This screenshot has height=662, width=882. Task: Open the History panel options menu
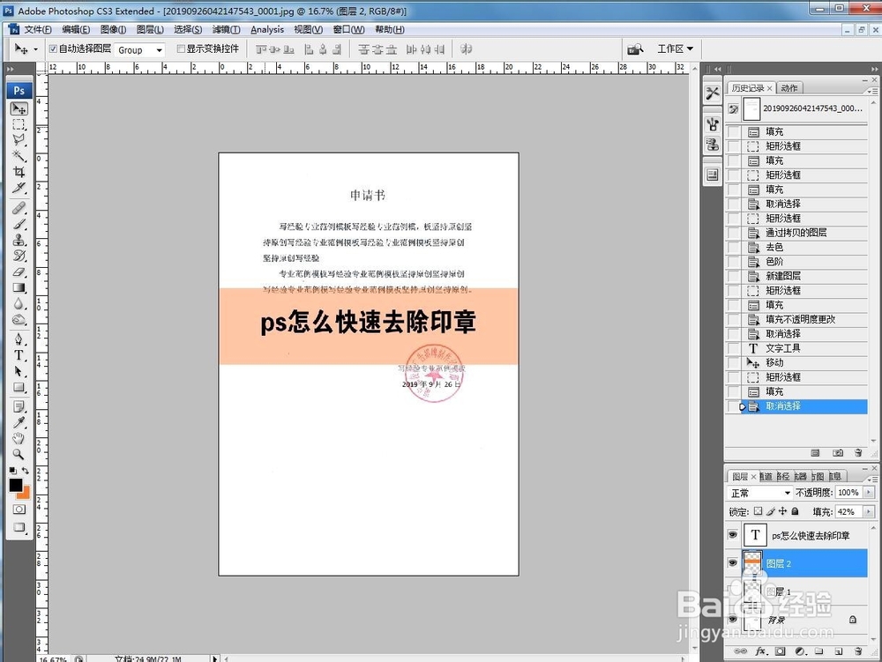(872, 91)
